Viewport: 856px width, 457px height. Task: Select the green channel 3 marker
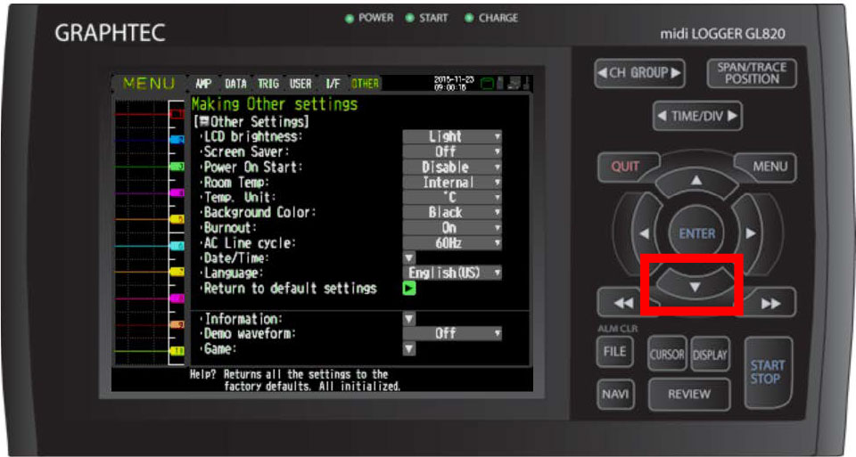tap(177, 167)
